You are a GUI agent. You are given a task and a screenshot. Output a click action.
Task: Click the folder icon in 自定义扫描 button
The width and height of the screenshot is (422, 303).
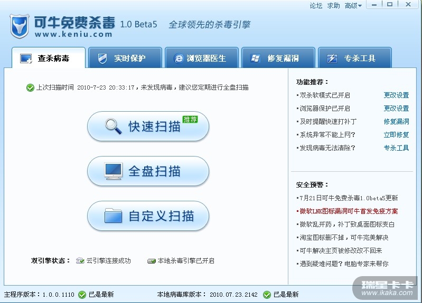(x=114, y=216)
